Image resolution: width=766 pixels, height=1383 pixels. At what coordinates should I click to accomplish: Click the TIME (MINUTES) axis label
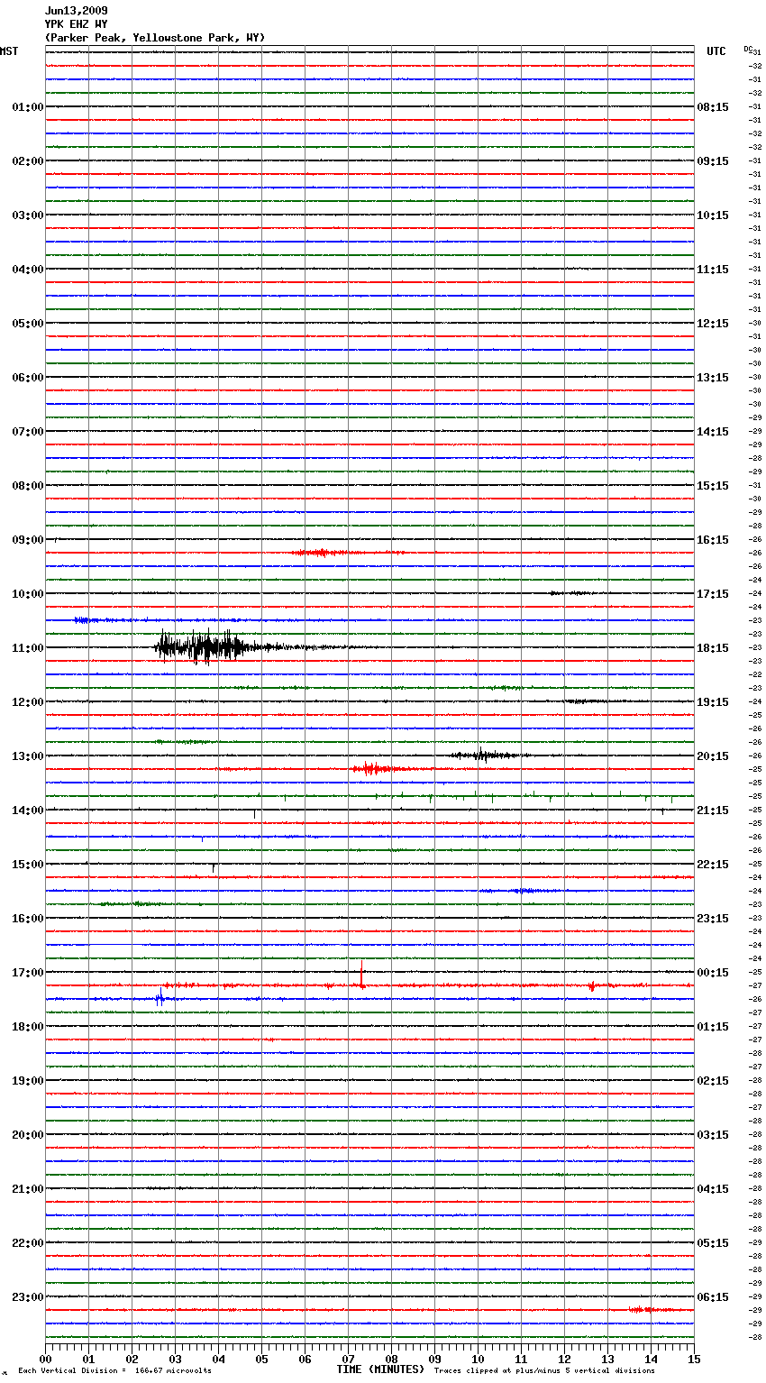tap(380, 1369)
